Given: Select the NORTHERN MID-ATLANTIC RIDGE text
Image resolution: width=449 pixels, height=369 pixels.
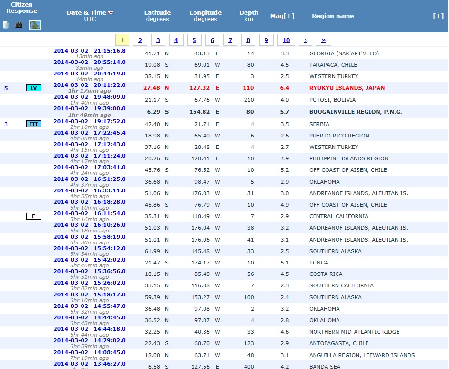Looking at the screenshot, I should tap(355, 332).
